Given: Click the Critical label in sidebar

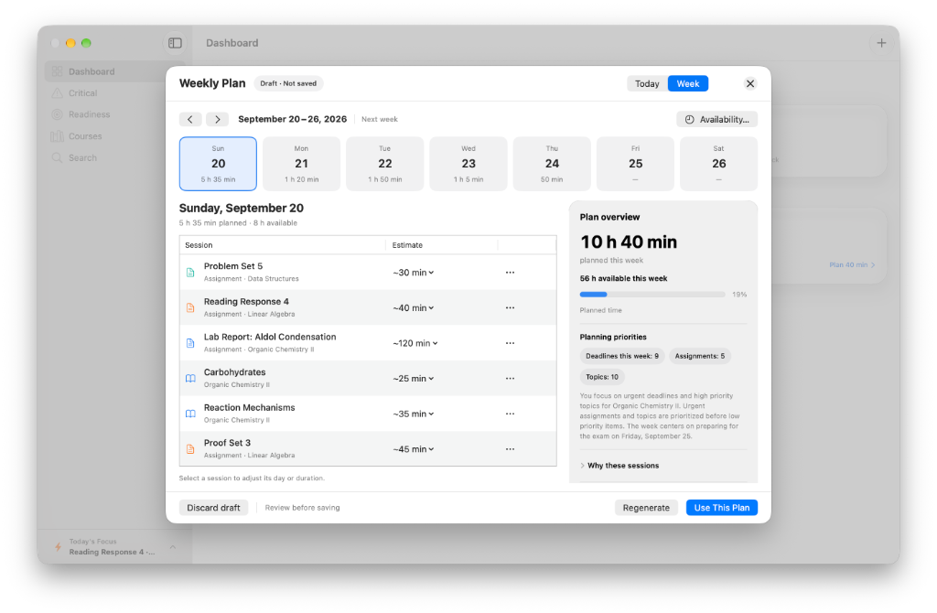Looking at the screenshot, I should [x=82, y=93].
